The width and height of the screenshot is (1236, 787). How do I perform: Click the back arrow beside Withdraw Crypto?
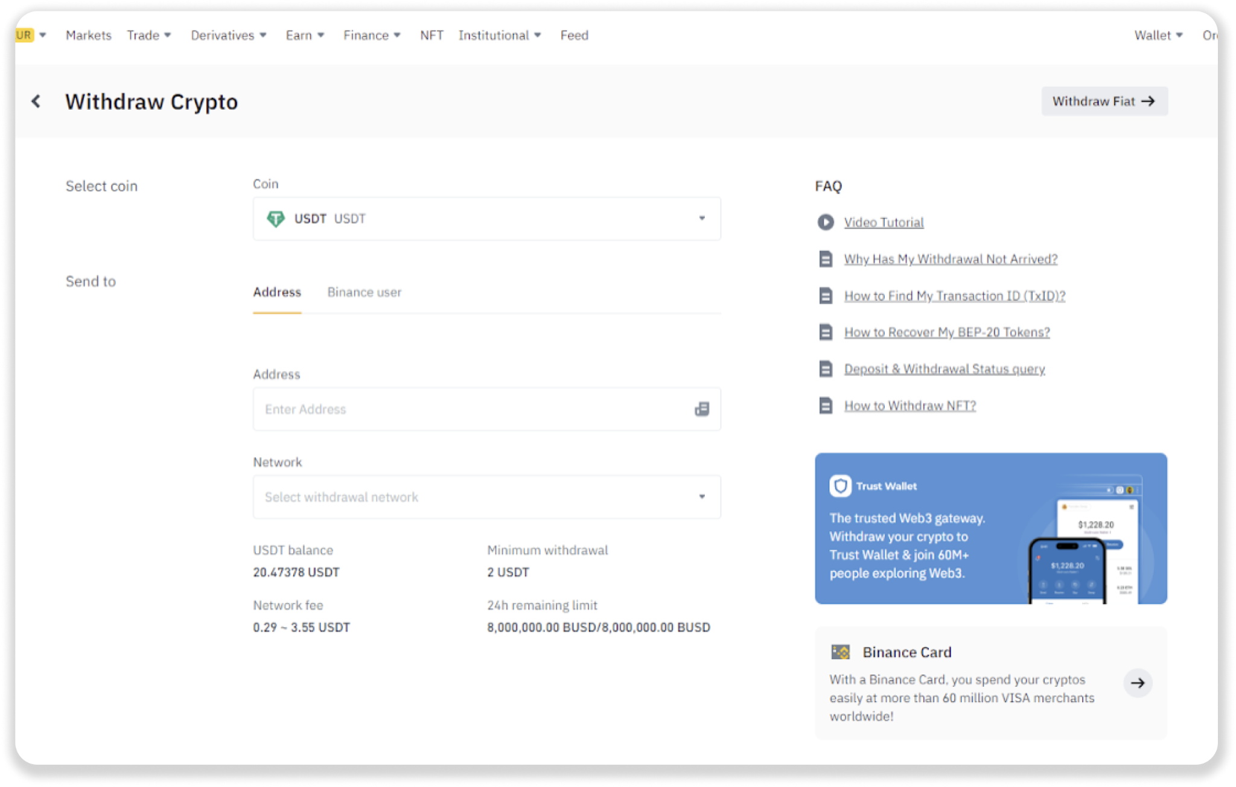[36, 101]
